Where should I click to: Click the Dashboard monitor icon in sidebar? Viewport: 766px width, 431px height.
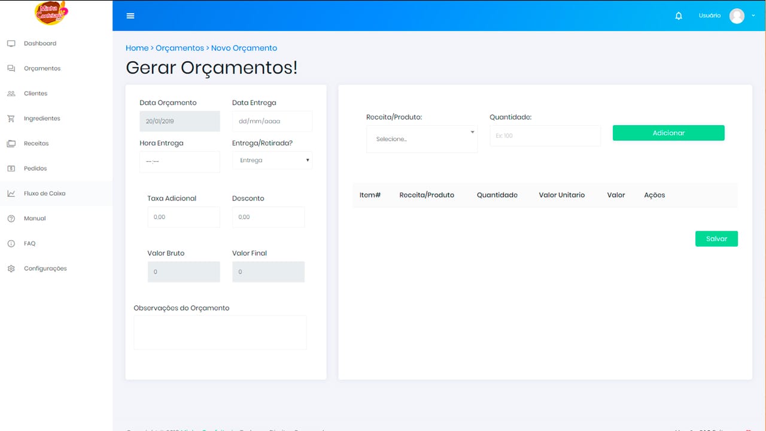11,44
